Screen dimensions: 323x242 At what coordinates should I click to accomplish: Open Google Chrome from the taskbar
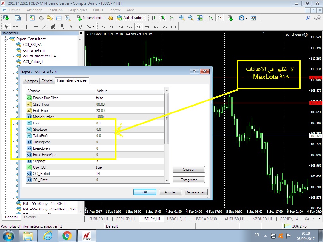point(67,235)
